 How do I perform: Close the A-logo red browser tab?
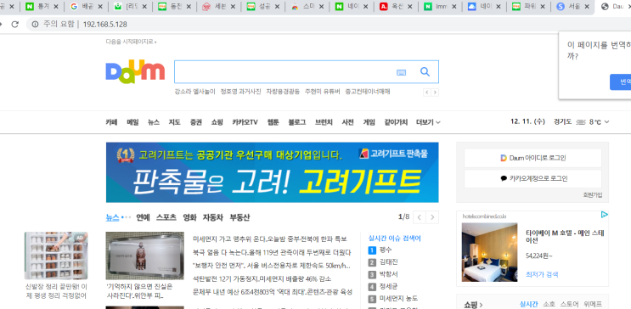click(x=410, y=7)
